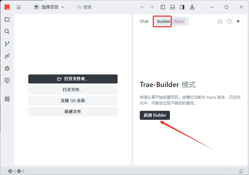The height and width of the screenshot is (175, 249).
Task: Open the Run and Debug bug icon
Action: [x=7, y=68]
